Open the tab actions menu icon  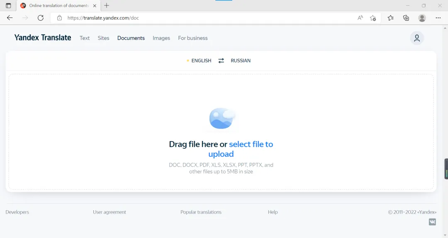click(x=8, y=5)
